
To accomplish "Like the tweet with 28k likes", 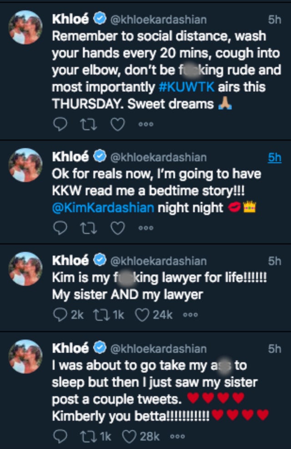I will click(x=130, y=436).
